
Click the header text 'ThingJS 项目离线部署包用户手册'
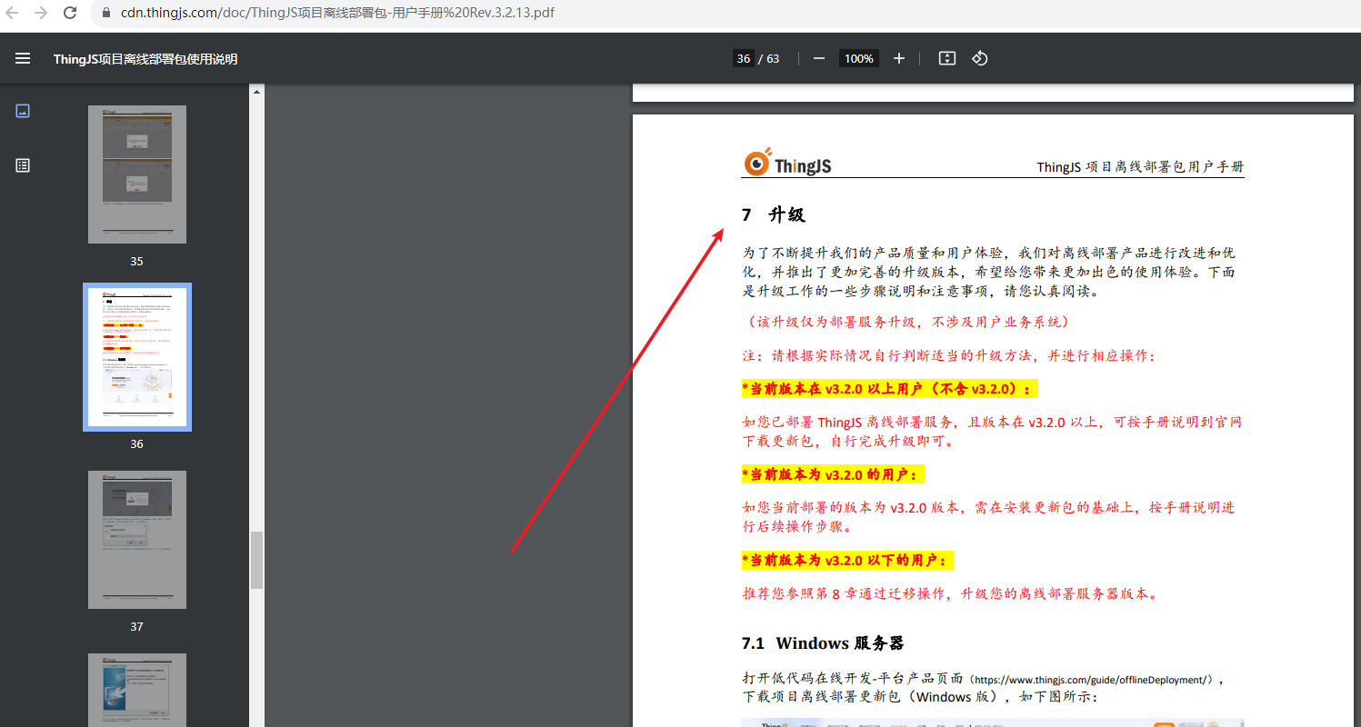[x=1140, y=167]
